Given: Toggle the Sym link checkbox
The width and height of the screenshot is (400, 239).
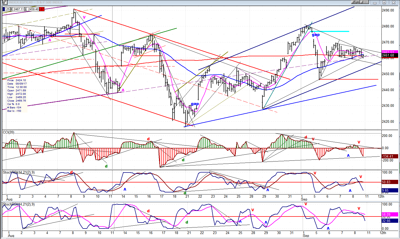Looking at the screenshot, I should coord(356,2).
